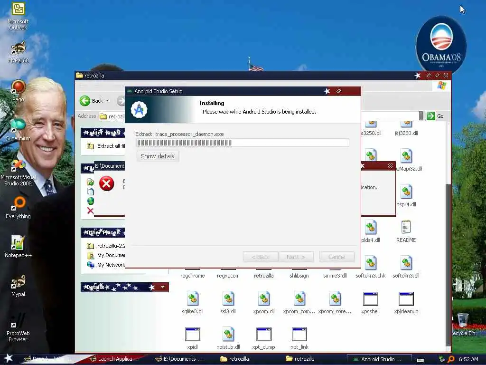The image size is (486, 365).
Task: Switch to second retrozilla taskbar item
Action: (300, 359)
